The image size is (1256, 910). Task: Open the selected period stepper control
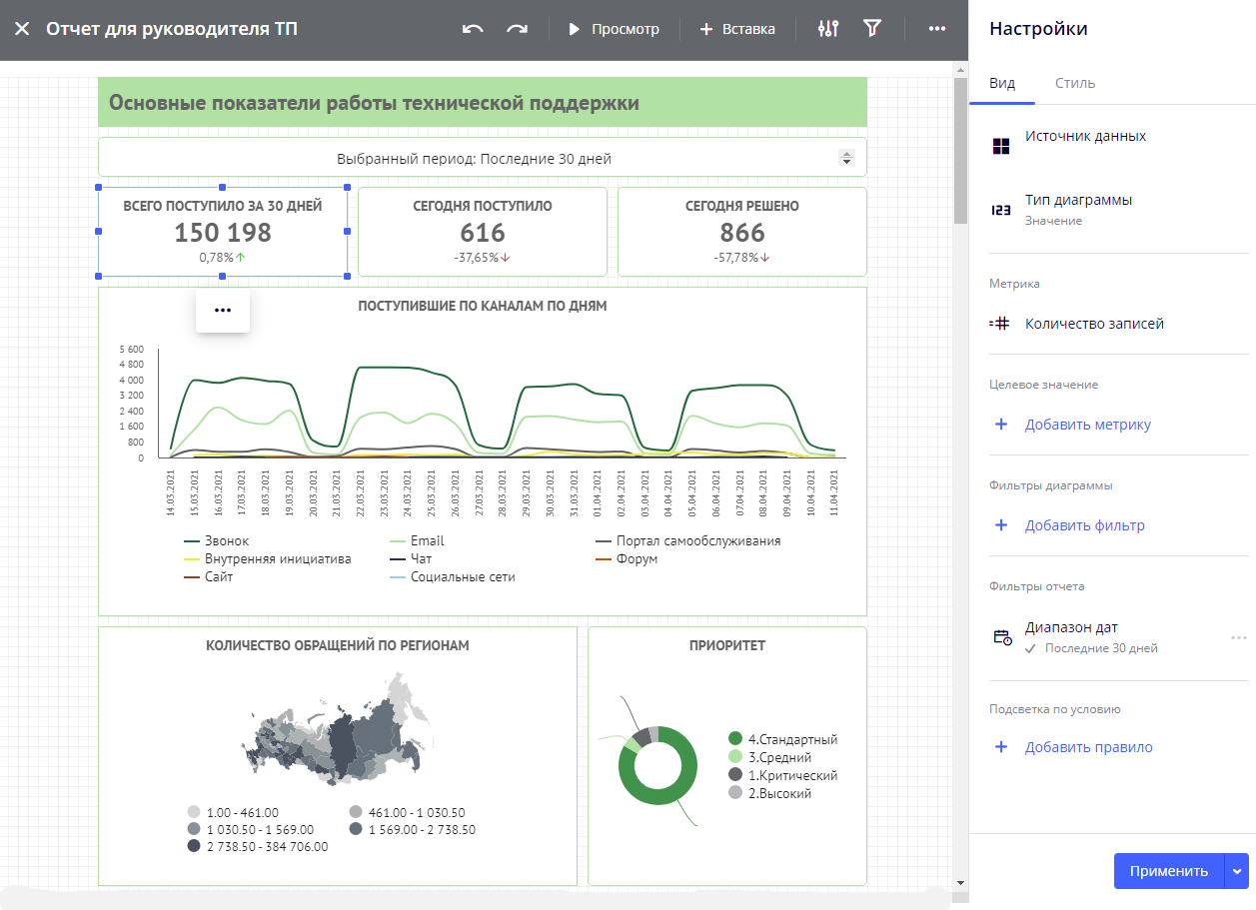[x=846, y=158]
